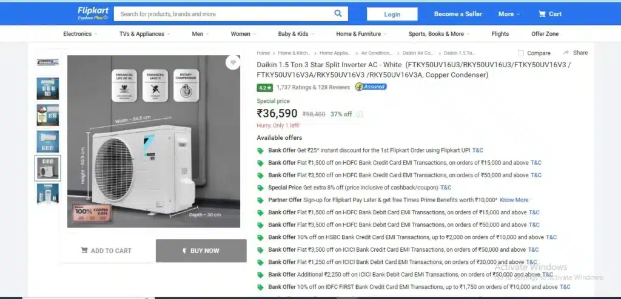Viewport: 621px width, 299px height.
Task: Click the Flipkart Assured badge
Action: 371,87
